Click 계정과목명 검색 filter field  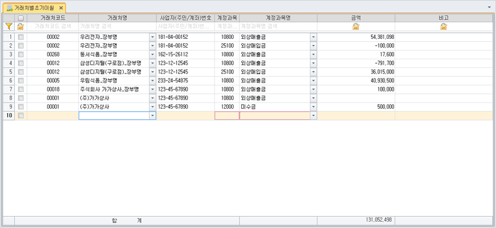[278, 26]
